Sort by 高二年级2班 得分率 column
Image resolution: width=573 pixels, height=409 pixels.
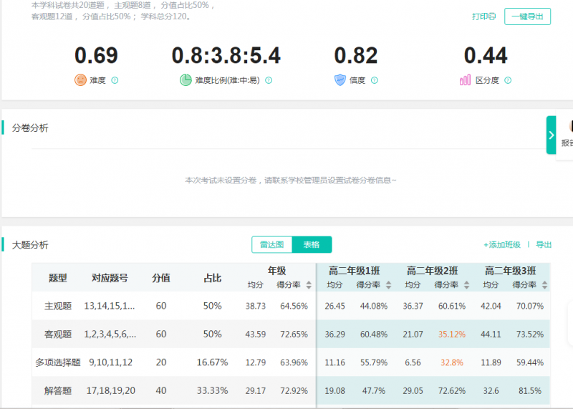click(466, 285)
